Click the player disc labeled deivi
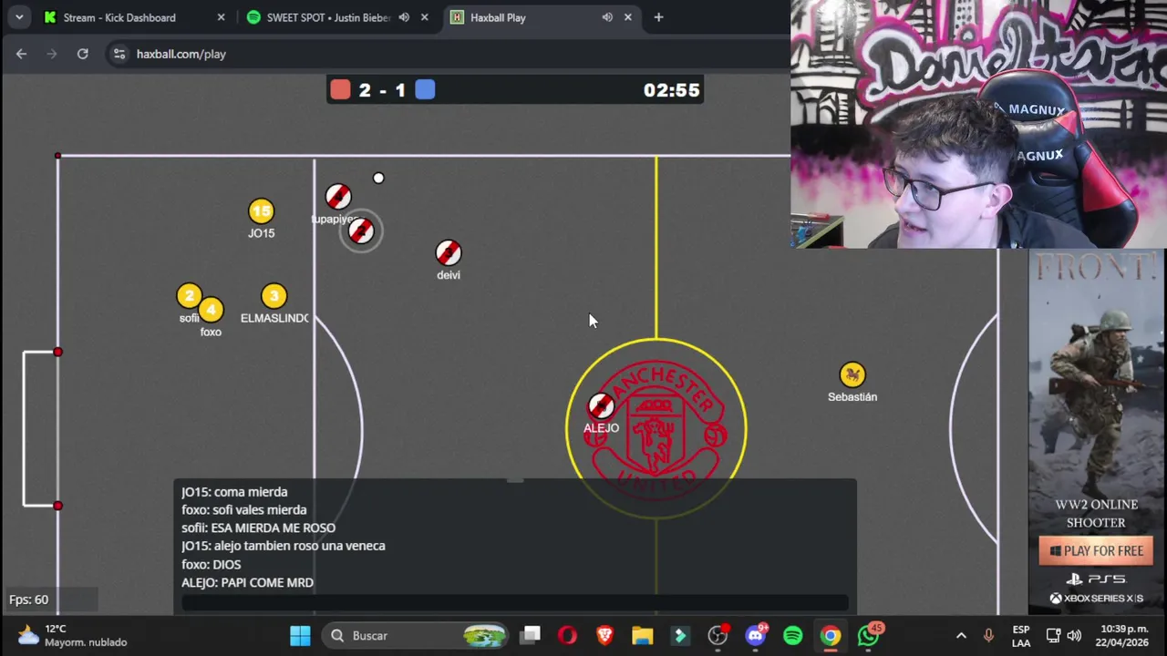This screenshot has height=656, width=1167. coord(449,252)
